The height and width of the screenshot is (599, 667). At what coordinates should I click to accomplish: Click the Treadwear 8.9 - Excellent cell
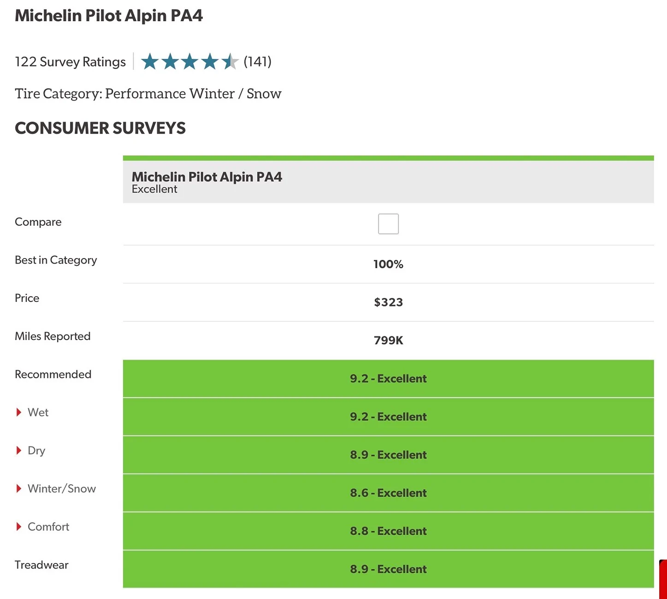pyautogui.click(x=388, y=569)
